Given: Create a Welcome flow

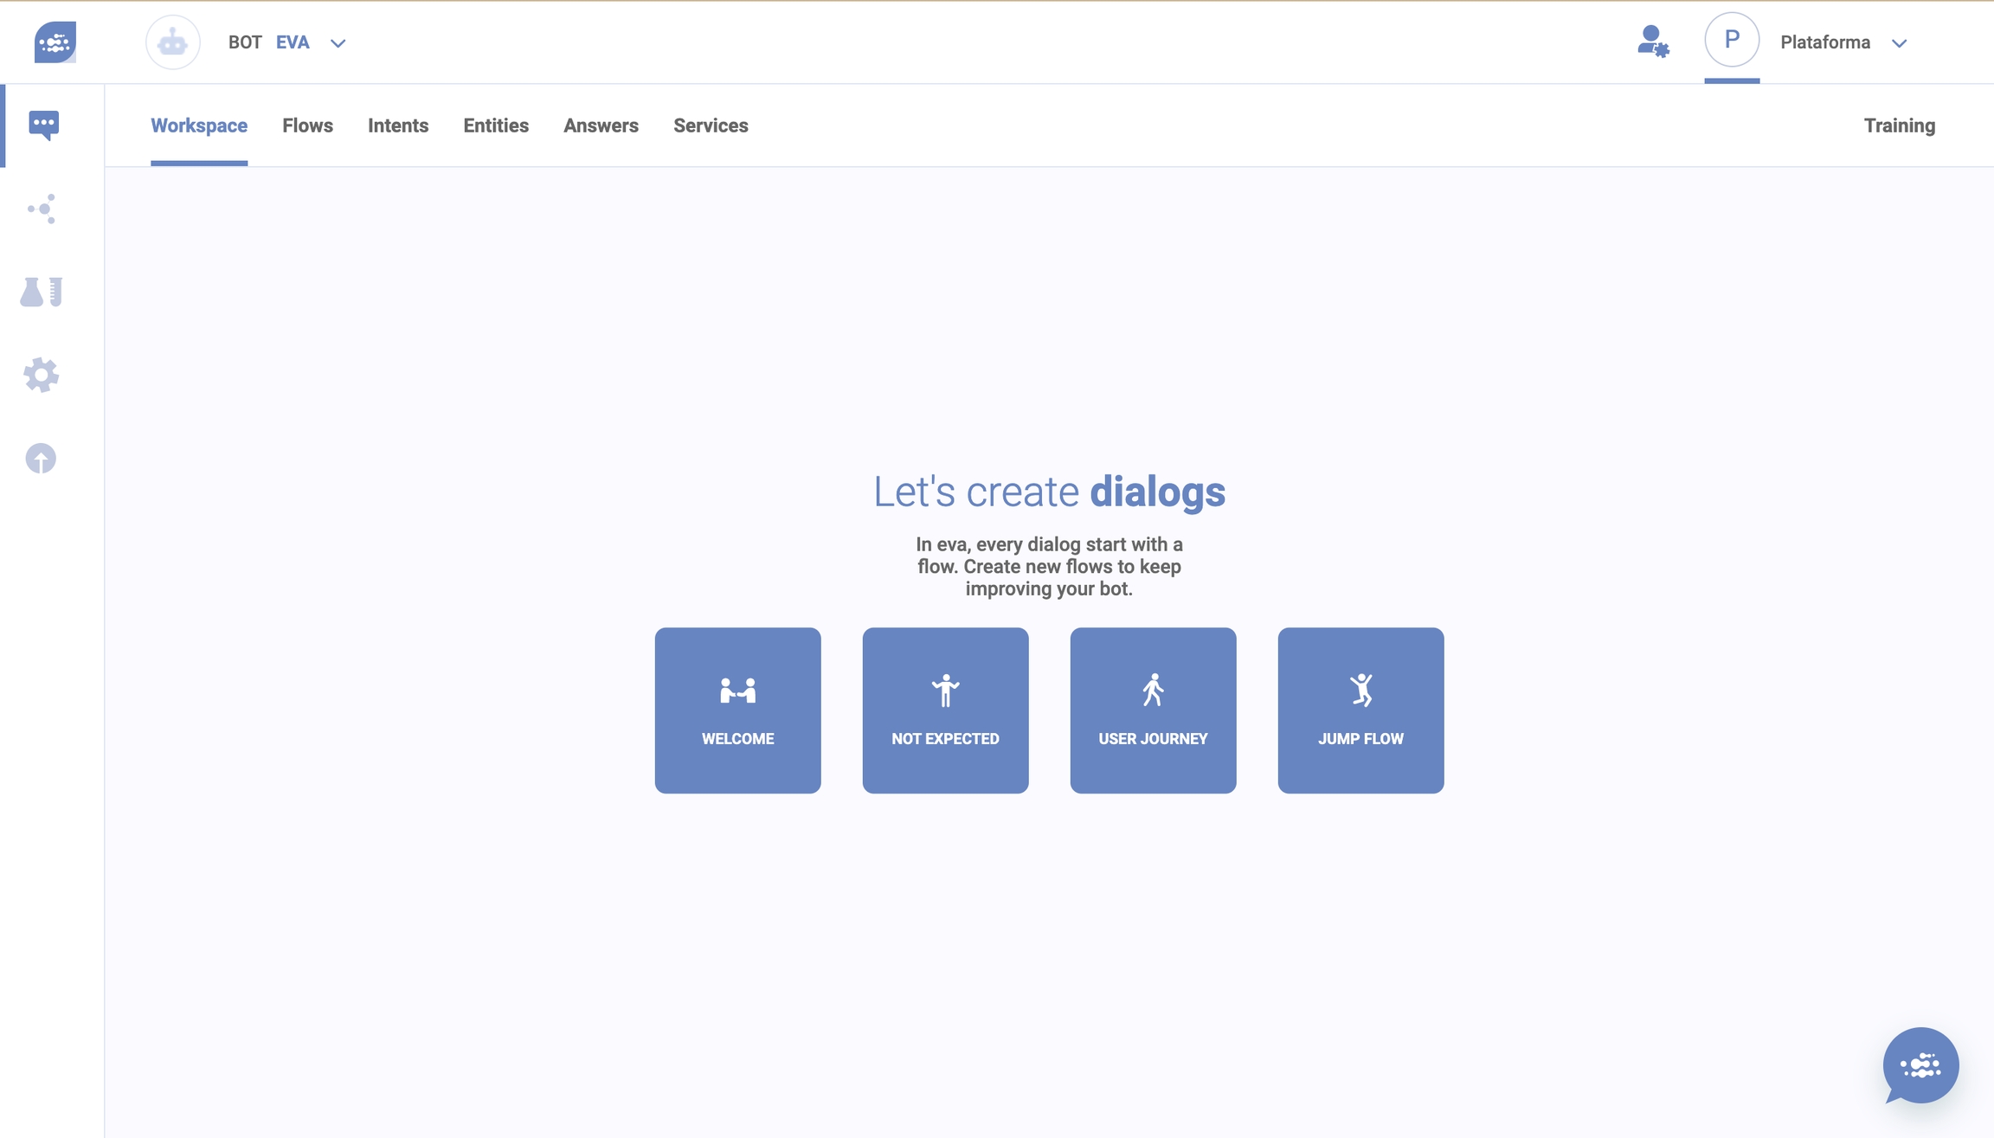Looking at the screenshot, I should click(x=737, y=710).
